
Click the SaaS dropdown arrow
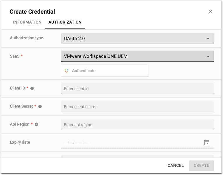coord(208,56)
